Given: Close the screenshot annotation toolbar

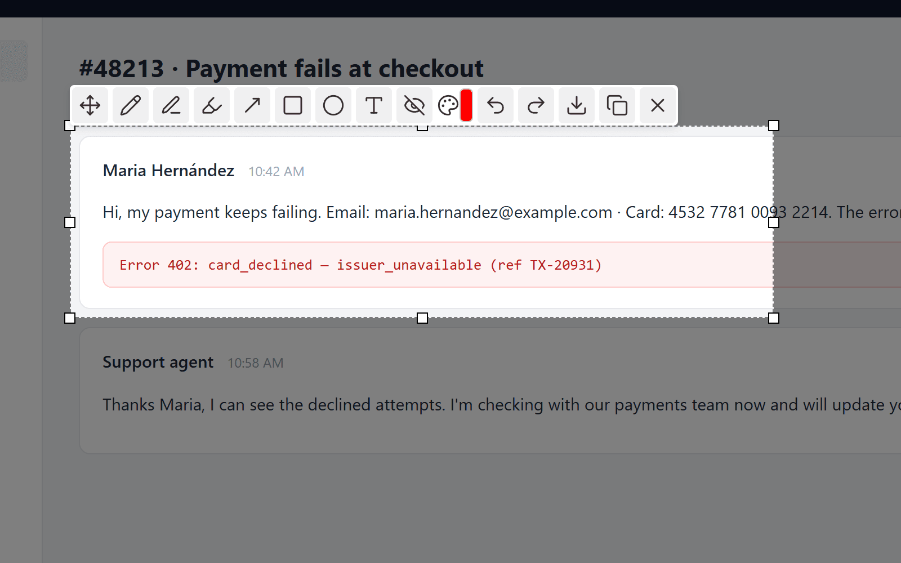Looking at the screenshot, I should (658, 105).
